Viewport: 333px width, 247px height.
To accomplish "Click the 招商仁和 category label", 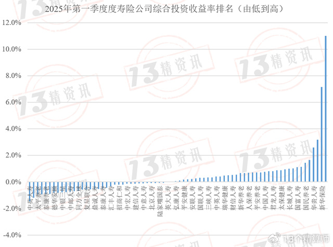I will point(120,198).
